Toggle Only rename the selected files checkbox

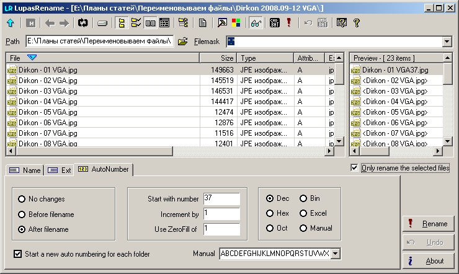[354, 168]
